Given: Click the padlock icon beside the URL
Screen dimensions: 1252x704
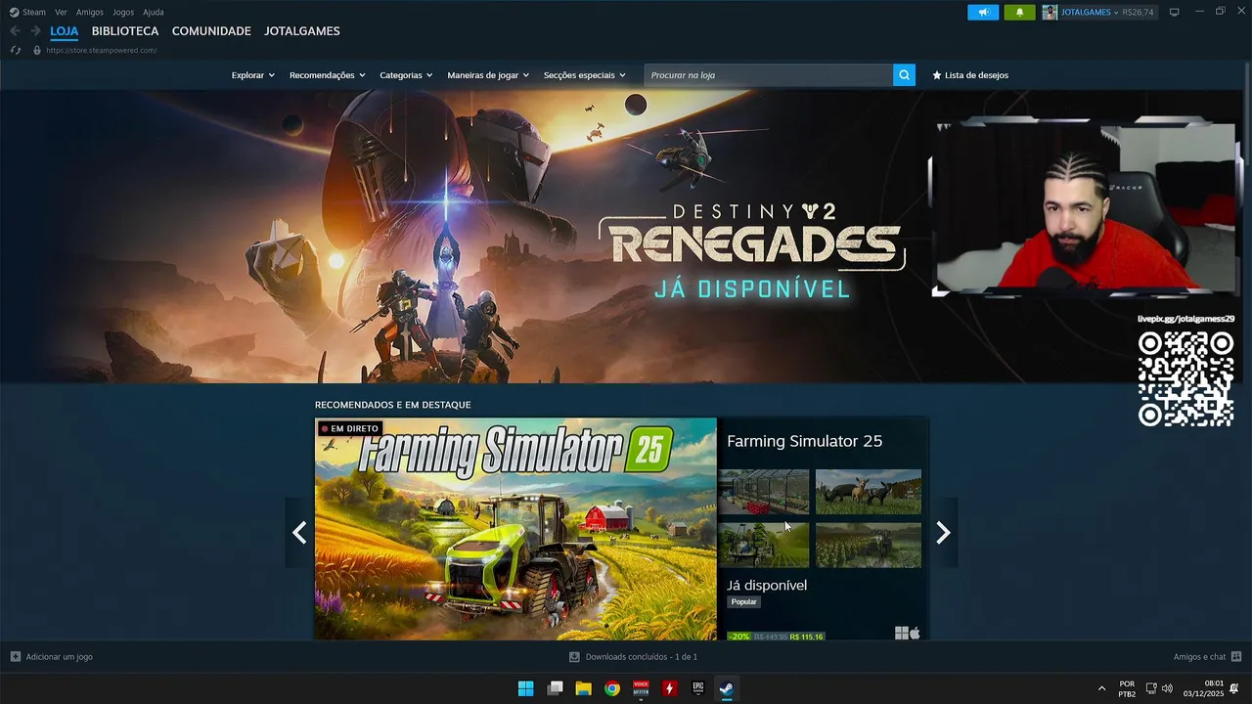Looking at the screenshot, I should point(37,50).
